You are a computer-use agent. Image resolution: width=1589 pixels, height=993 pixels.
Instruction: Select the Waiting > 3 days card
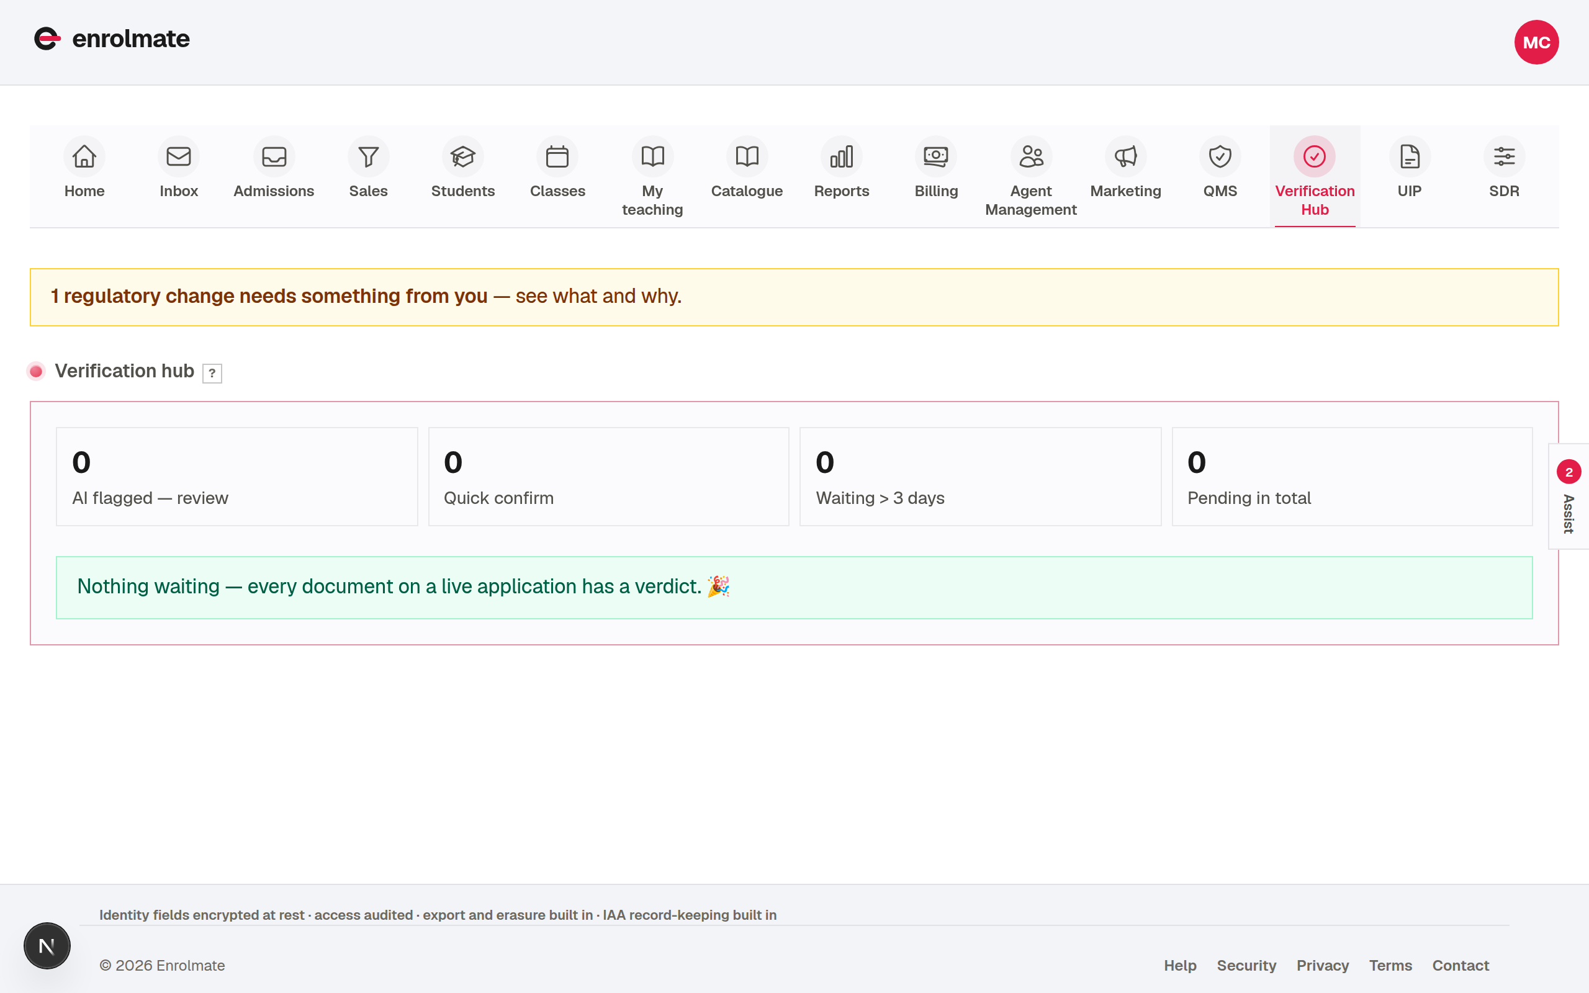click(980, 477)
